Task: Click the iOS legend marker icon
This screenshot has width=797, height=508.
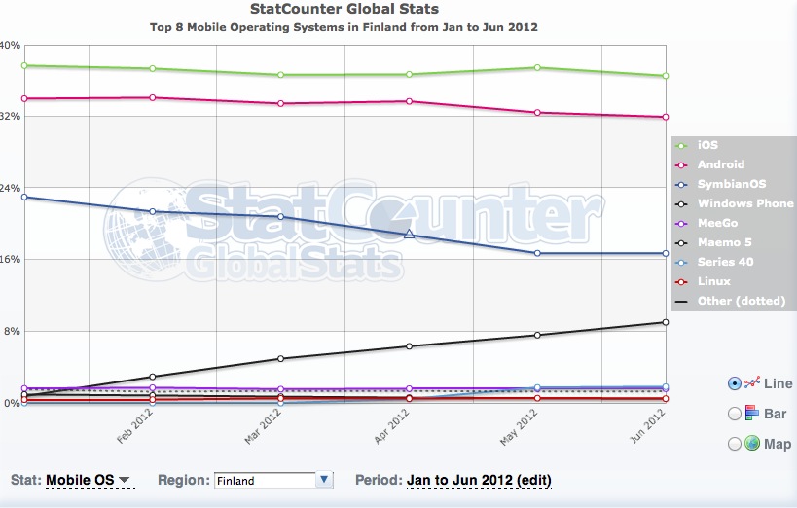Action: tap(682, 145)
